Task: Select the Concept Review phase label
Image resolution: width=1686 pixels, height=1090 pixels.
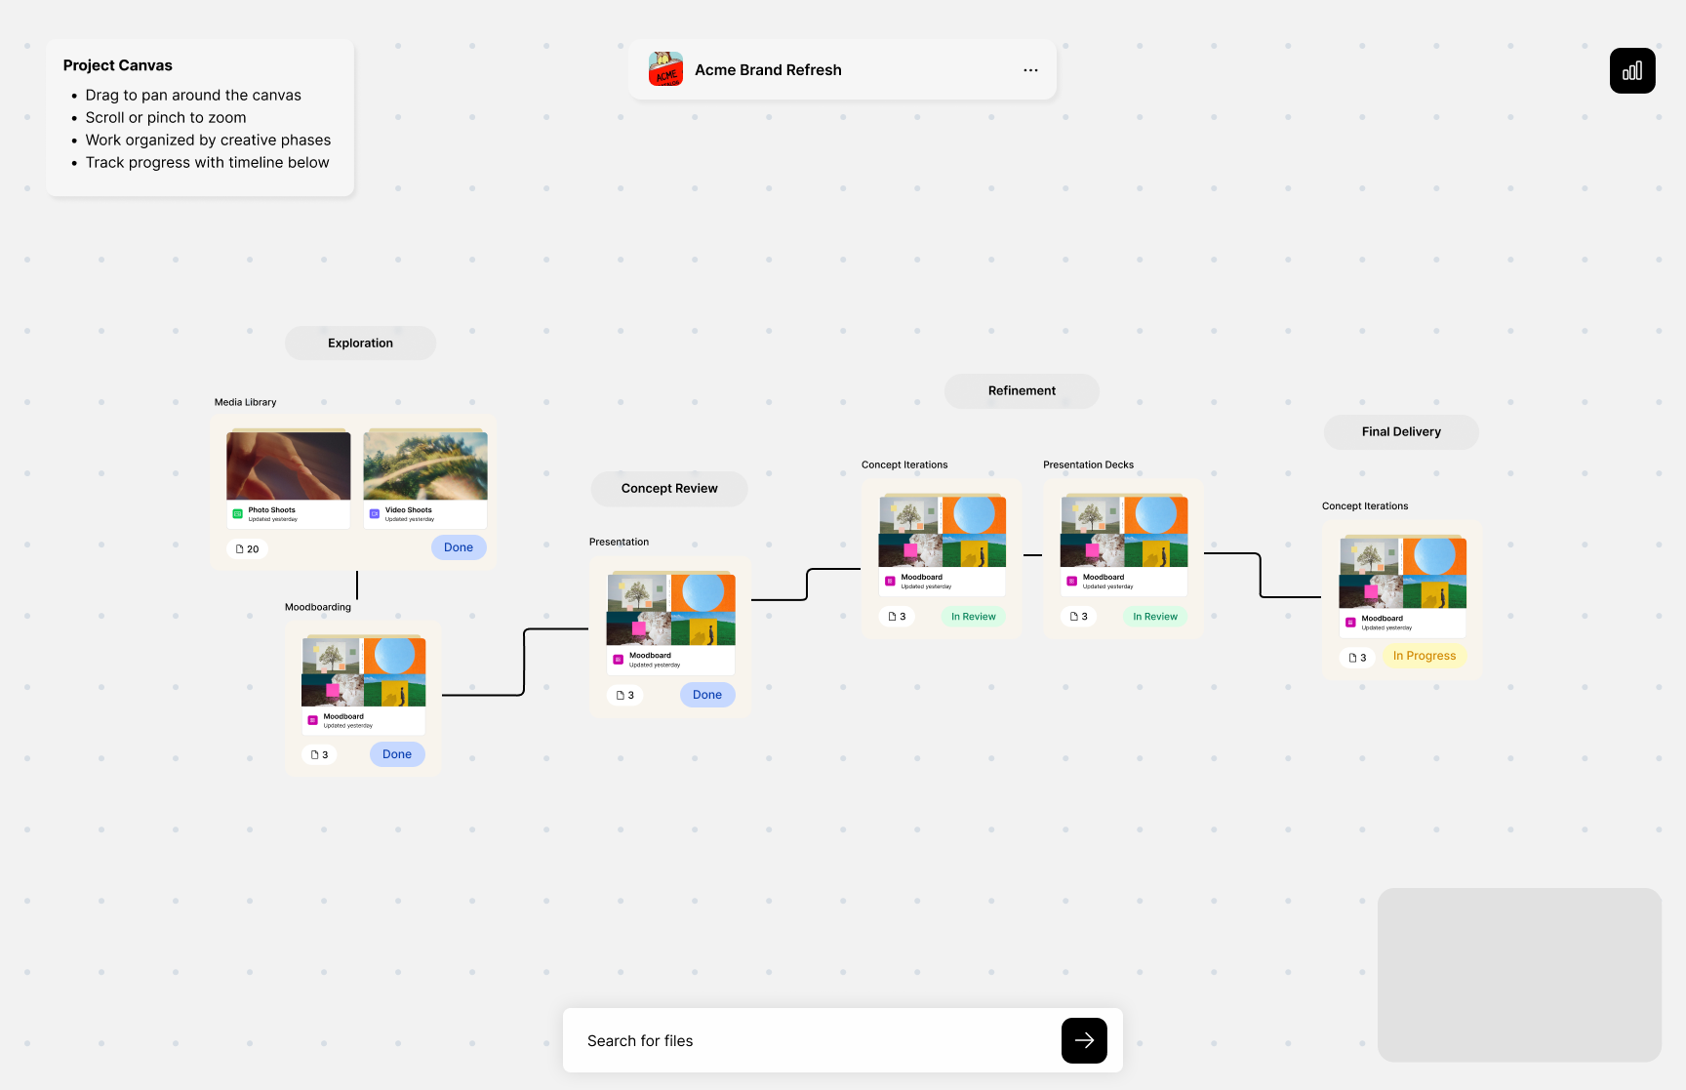Action: [669, 488]
